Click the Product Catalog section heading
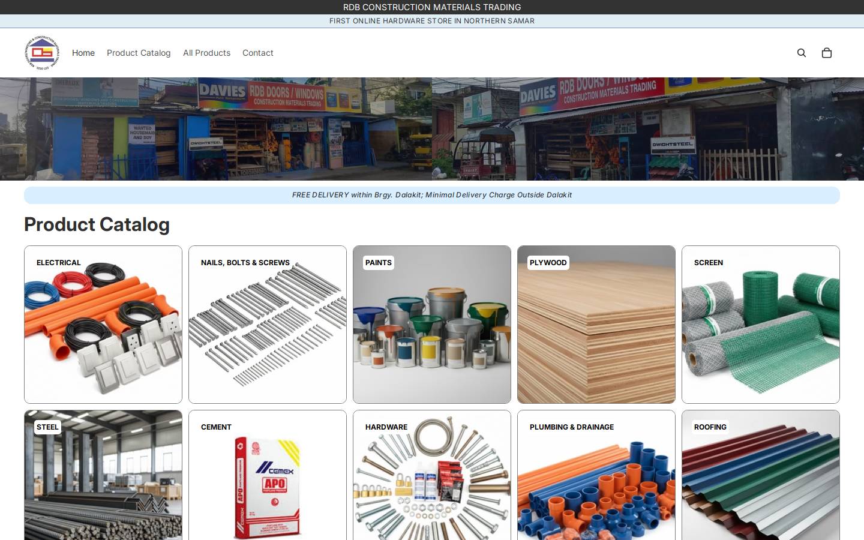 tap(97, 224)
